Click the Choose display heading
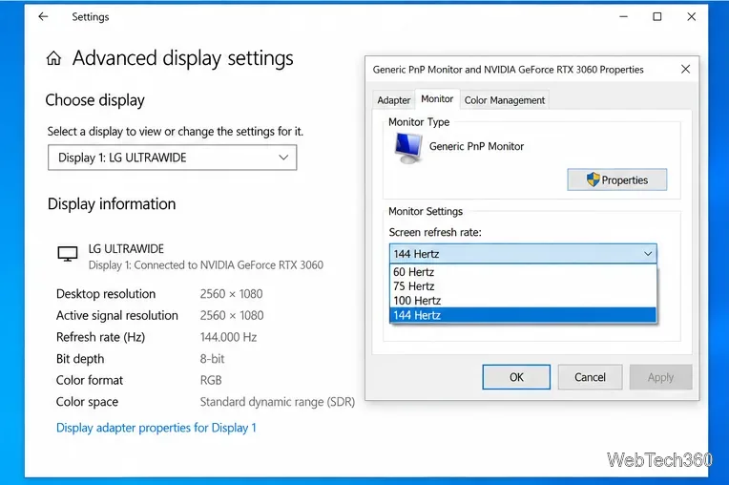The width and height of the screenshot is (729, 485). 94,100
